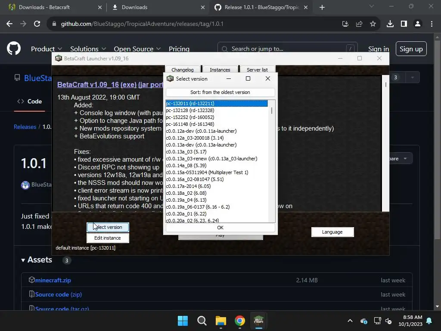Open Chrome three-dot menu
Screen dimensions: 441x331
click(x=432, y=24)
